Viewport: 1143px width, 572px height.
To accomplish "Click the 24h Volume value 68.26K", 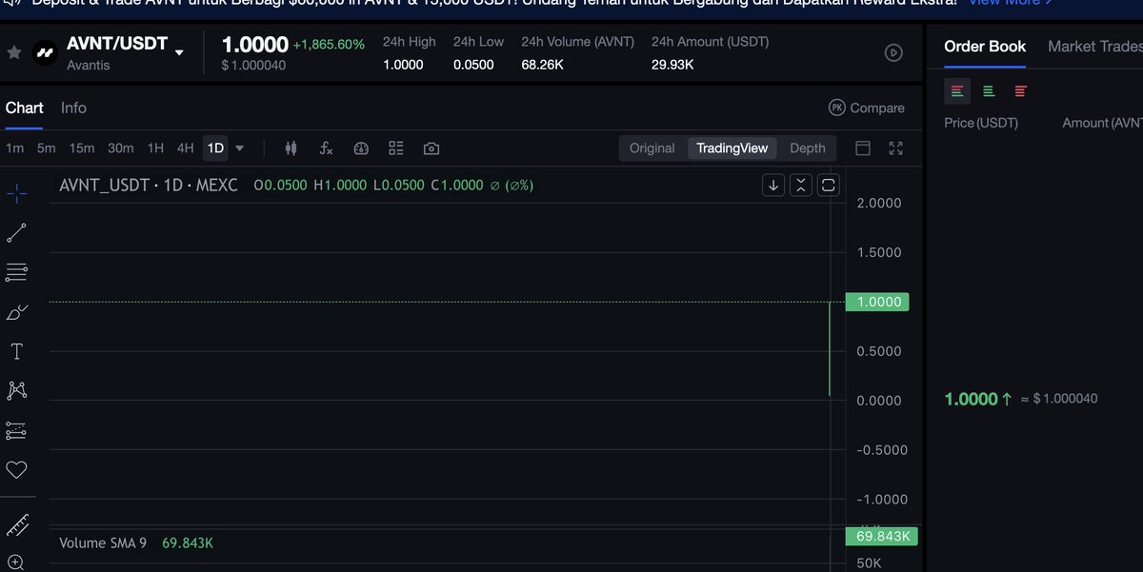I will (542, 65).
